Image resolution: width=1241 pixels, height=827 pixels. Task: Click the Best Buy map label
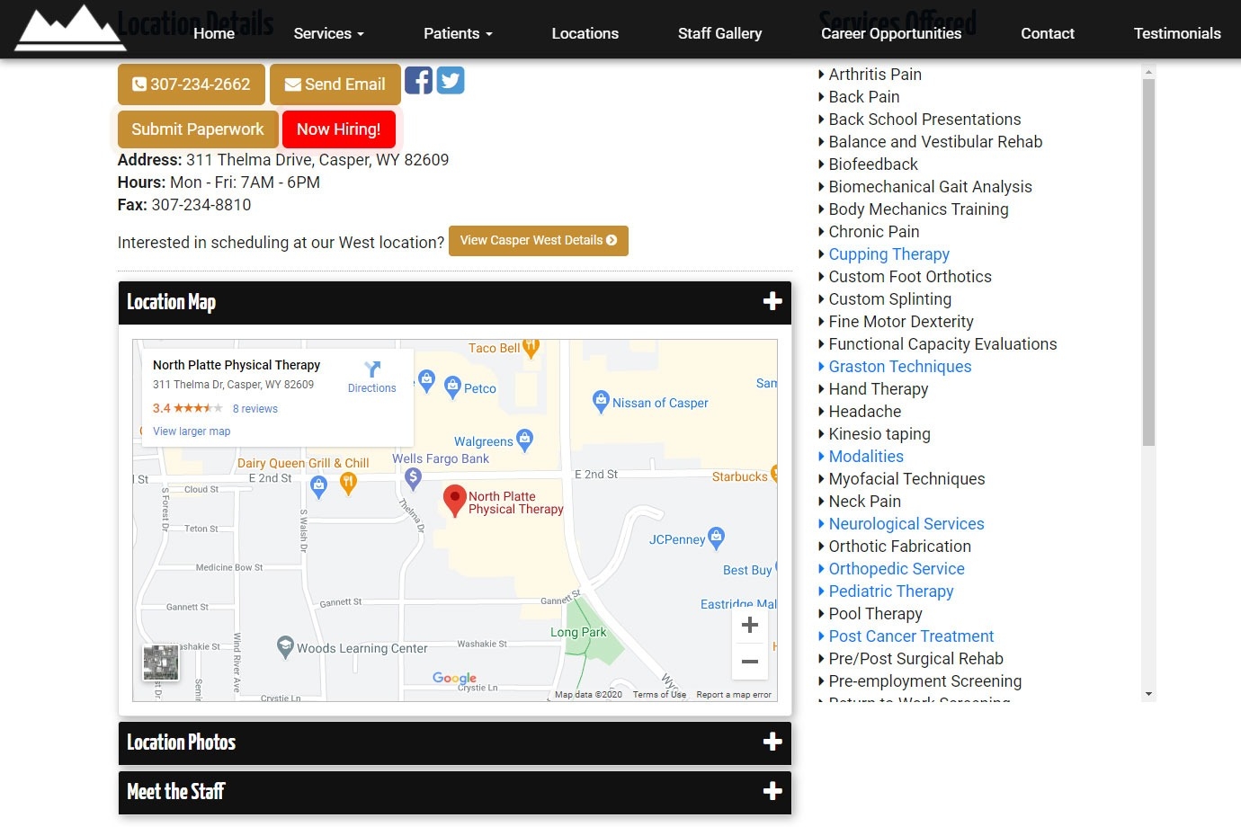click(747, 570)
